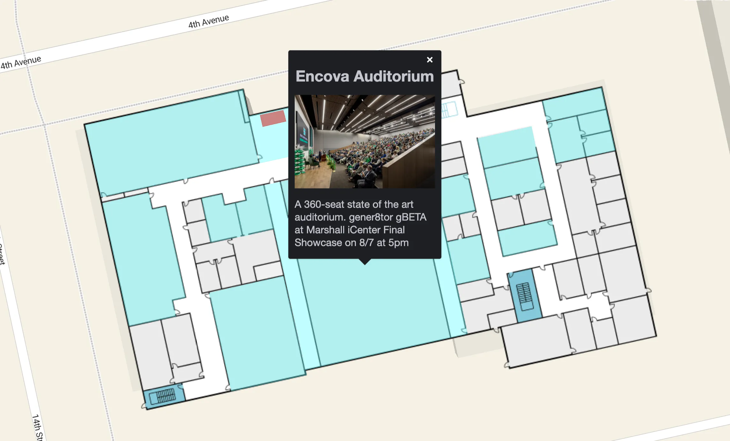Select the teal room in the northeast corner
This screenshot has height=441, width=730.
point(575,104)
